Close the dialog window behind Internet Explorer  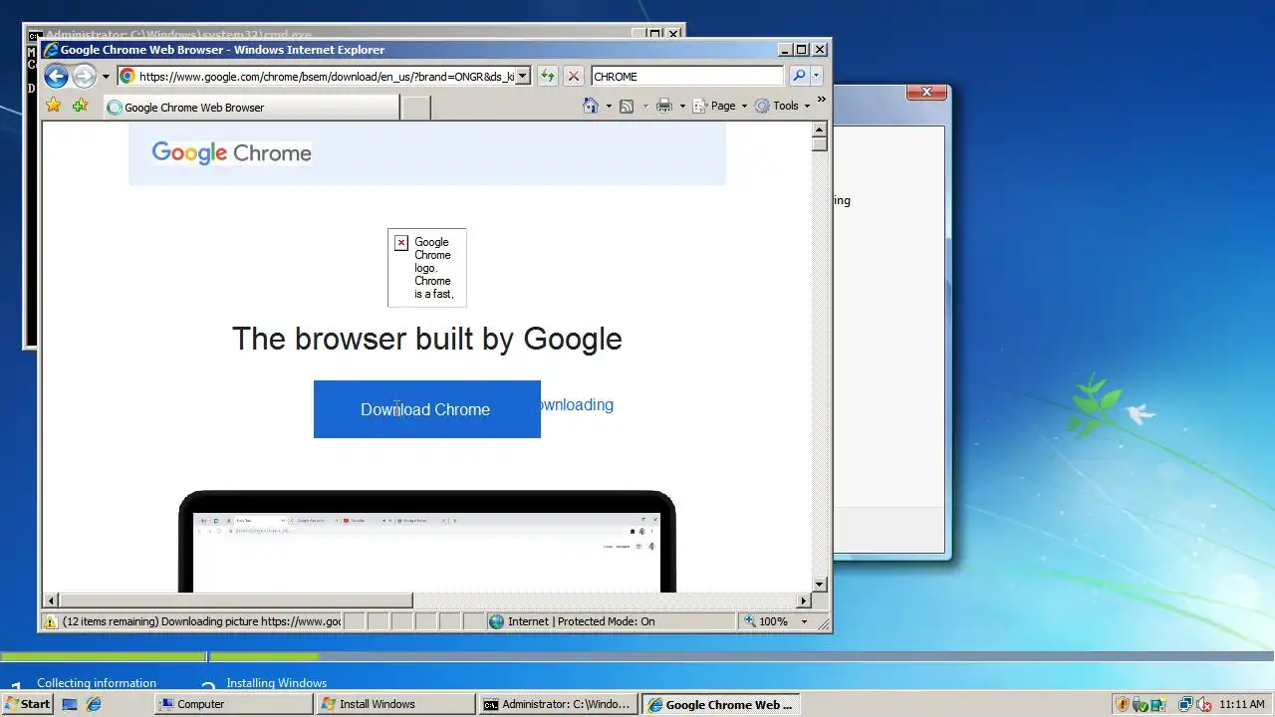926,92
